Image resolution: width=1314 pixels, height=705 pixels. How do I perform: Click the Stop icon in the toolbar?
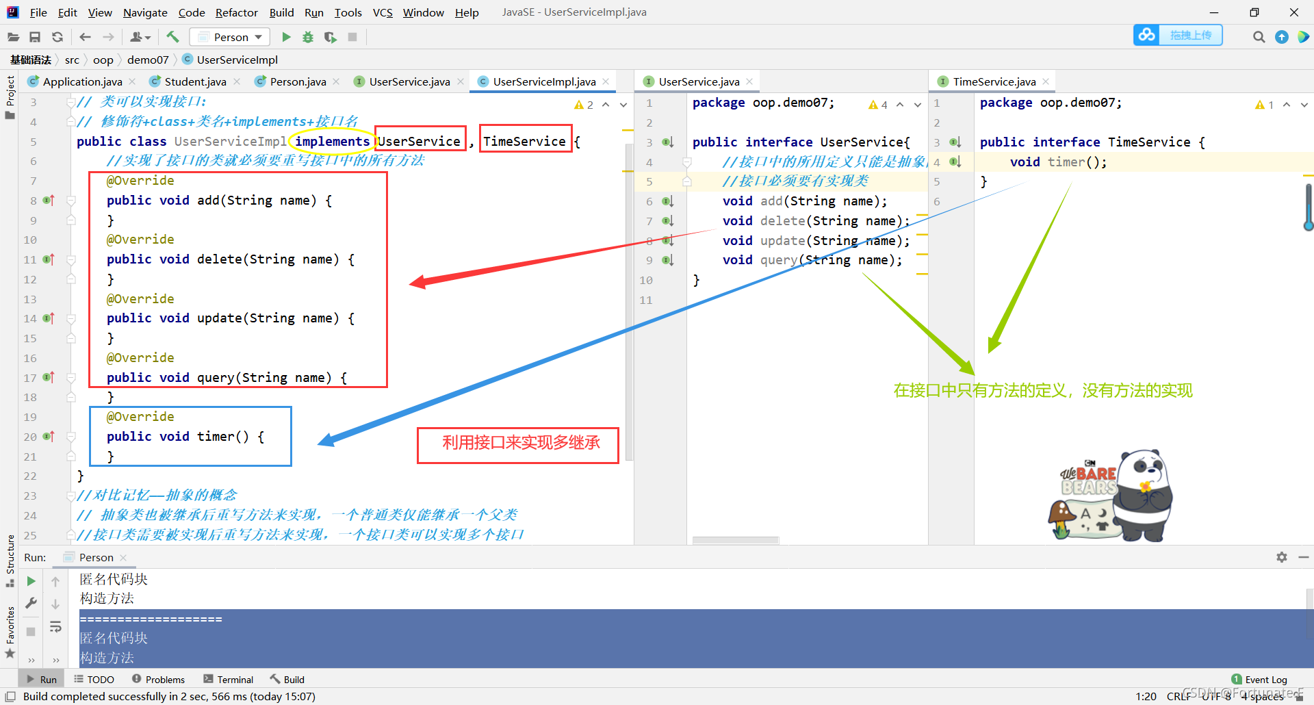point(352,37)
